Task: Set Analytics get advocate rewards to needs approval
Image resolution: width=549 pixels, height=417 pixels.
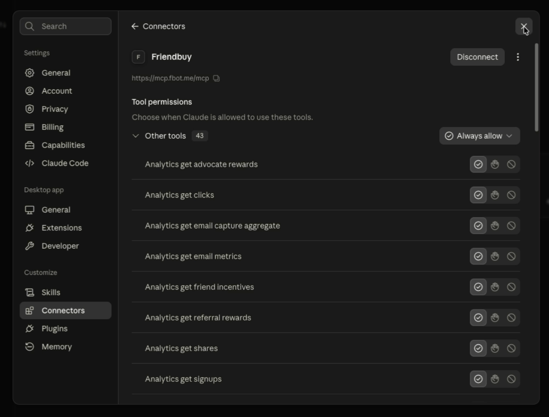Action: 495,164
